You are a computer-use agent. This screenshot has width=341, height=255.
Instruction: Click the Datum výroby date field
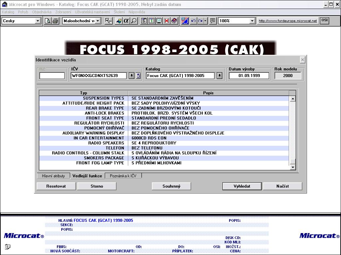(249, 76)
